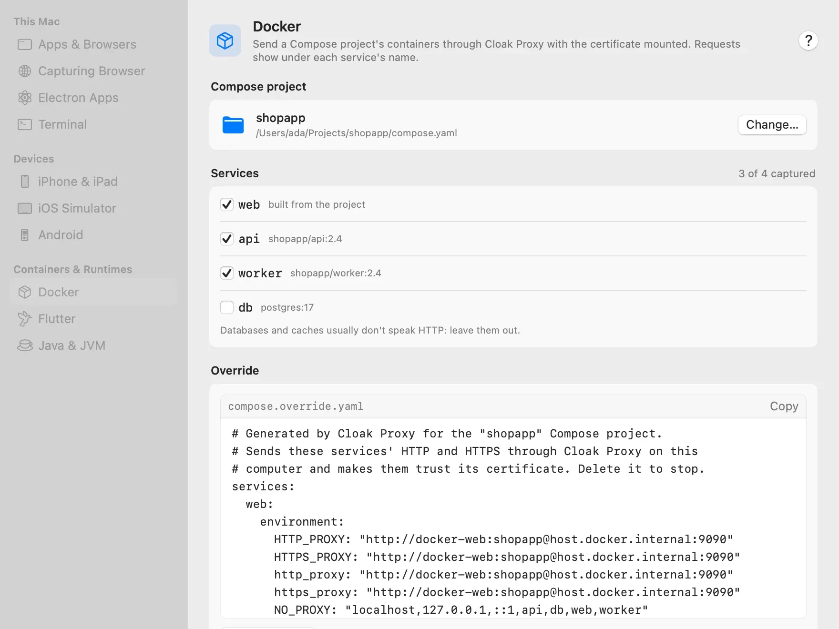This screenshot has height=629, width=839.
Task: Select Android in Devices list
Action: (93, 235)
